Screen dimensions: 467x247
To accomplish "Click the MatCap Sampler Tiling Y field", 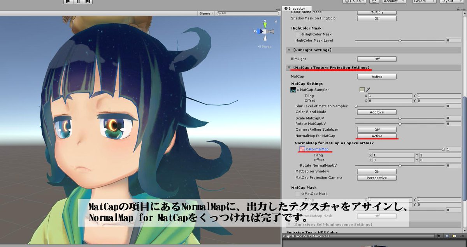I will point(440,96).
